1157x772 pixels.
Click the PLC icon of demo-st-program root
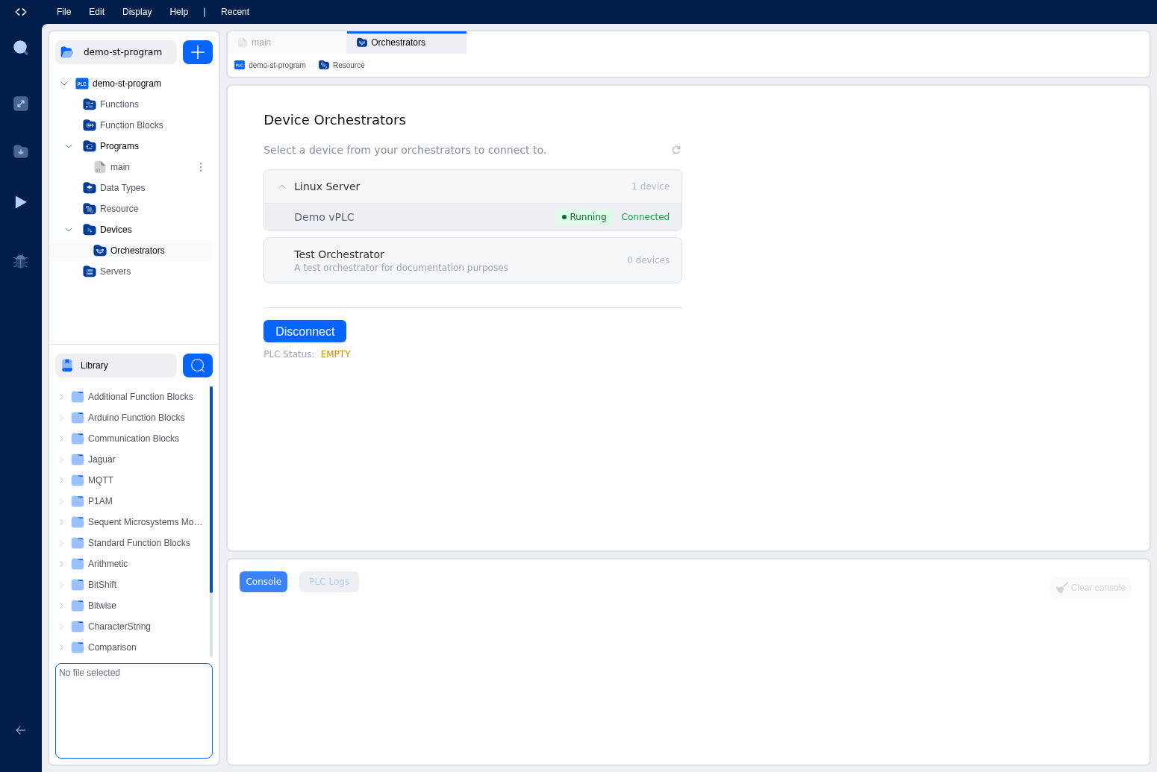point(82,84)
